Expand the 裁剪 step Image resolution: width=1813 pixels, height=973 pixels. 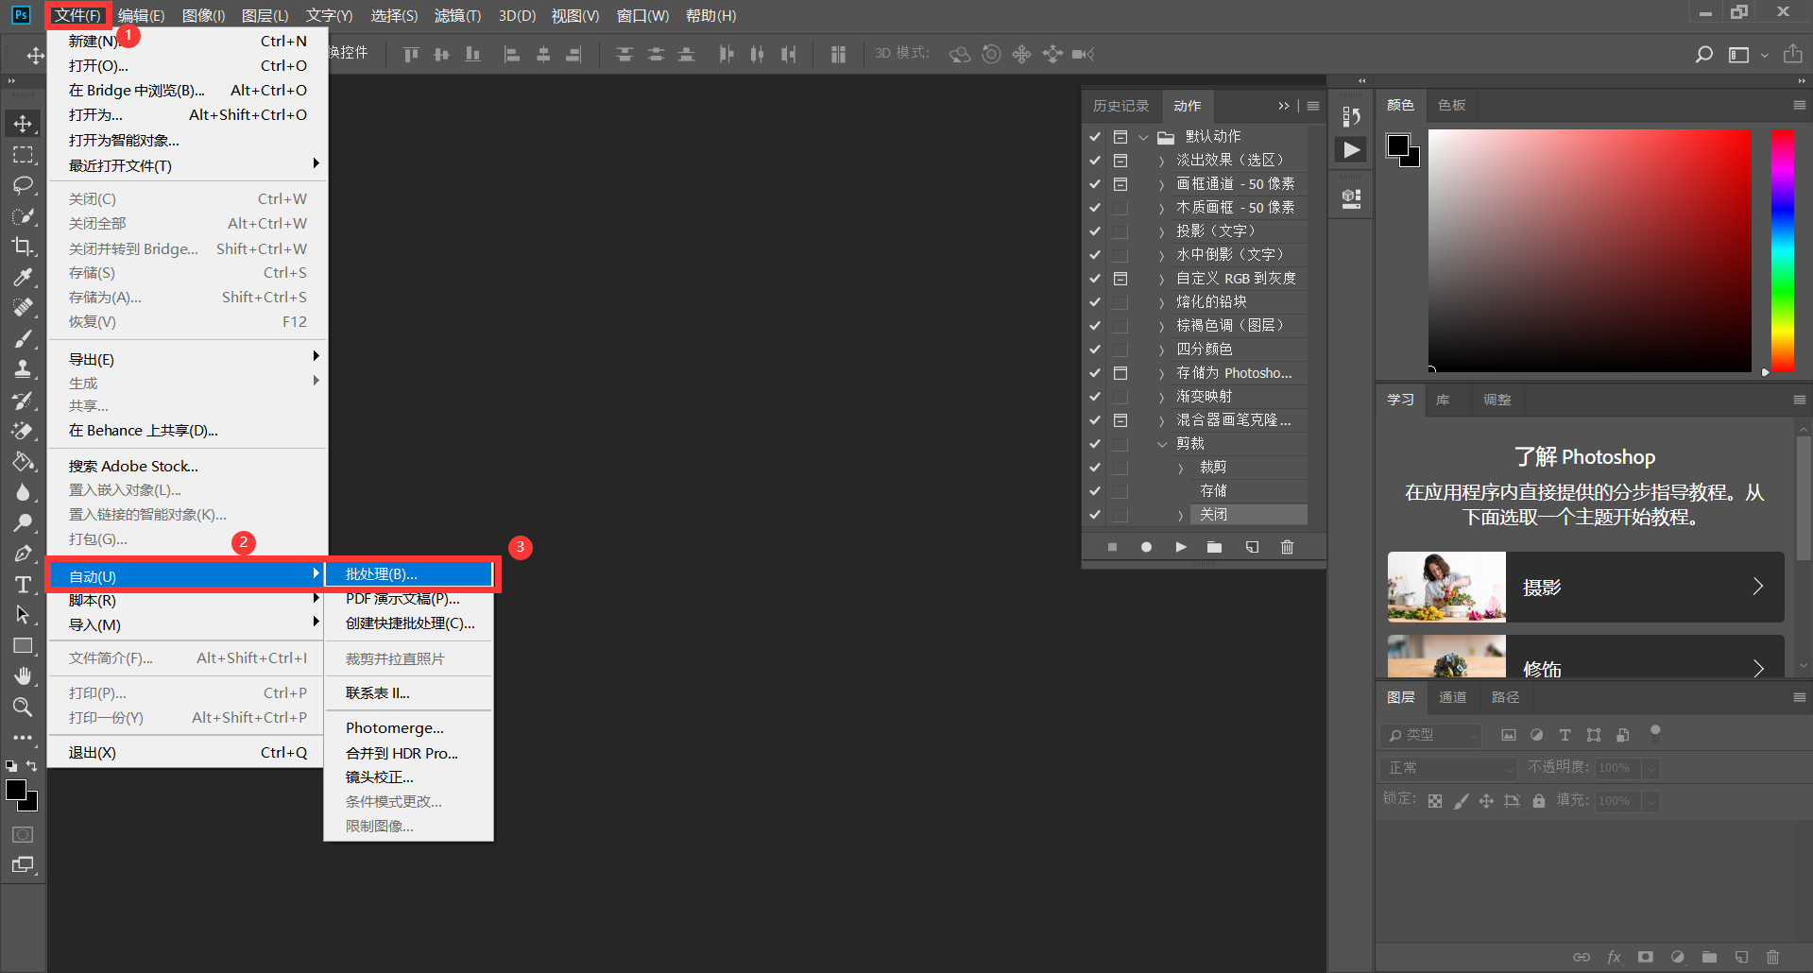point(1180,468)
